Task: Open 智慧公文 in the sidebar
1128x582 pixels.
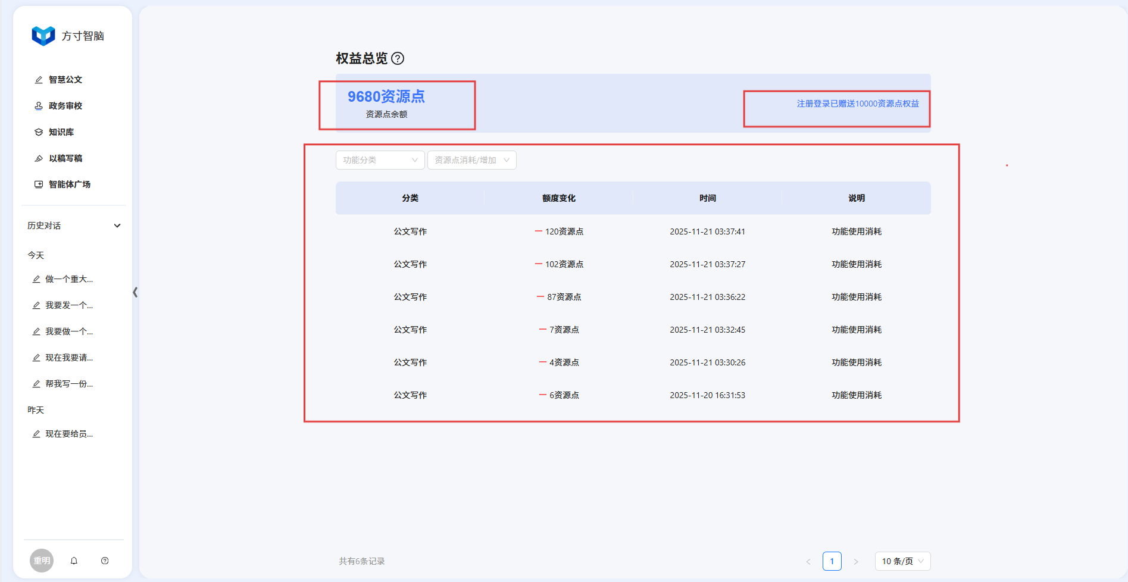Action: click(x=65, y=80)
